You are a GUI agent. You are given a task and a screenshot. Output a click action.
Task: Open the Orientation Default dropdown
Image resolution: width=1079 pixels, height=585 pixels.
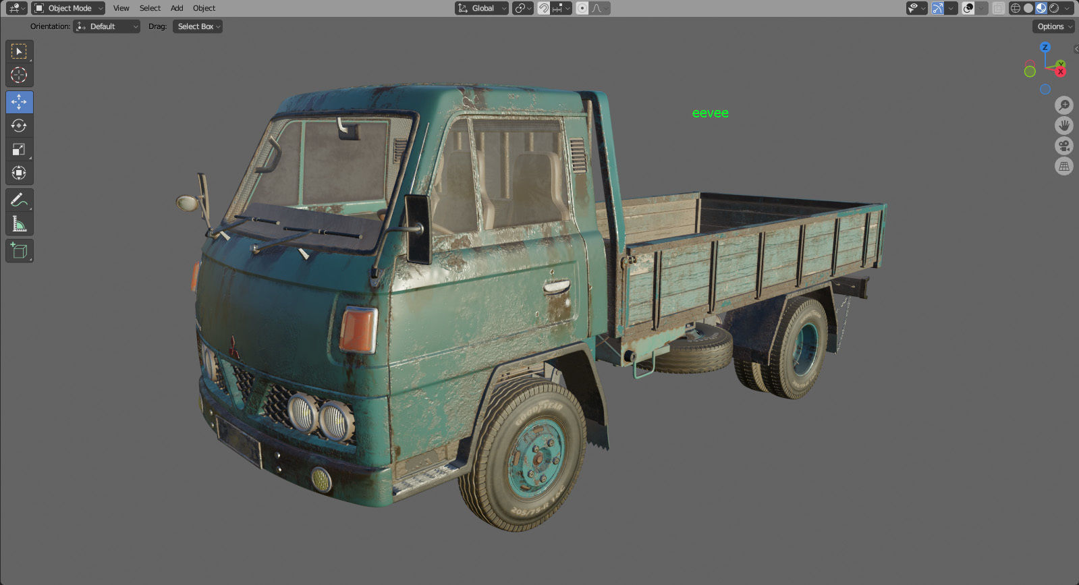click(x=107, y=26)
